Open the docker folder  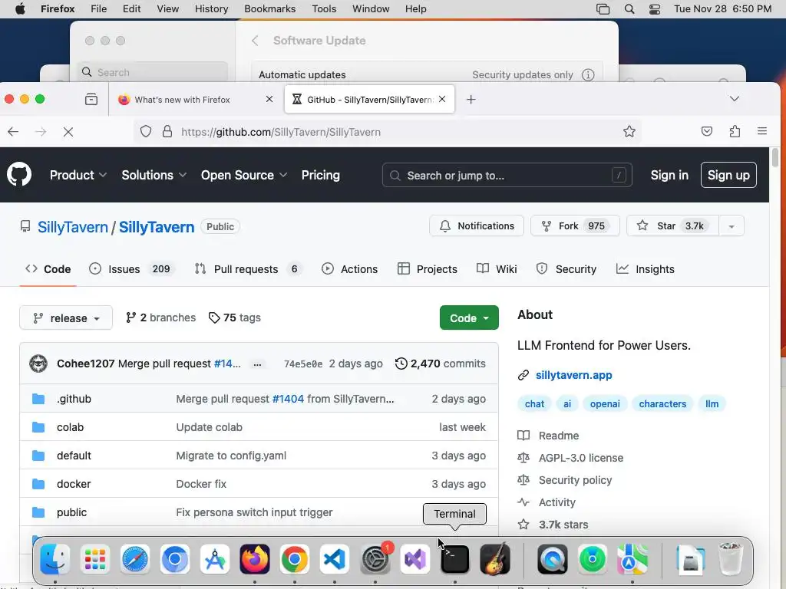tap(74, 484)
